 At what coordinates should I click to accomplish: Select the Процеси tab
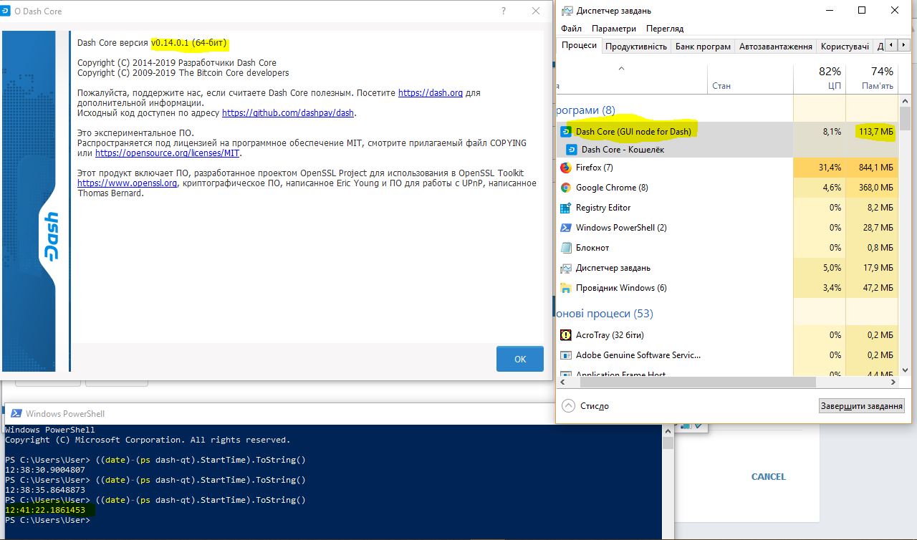(x=580, y=45)
